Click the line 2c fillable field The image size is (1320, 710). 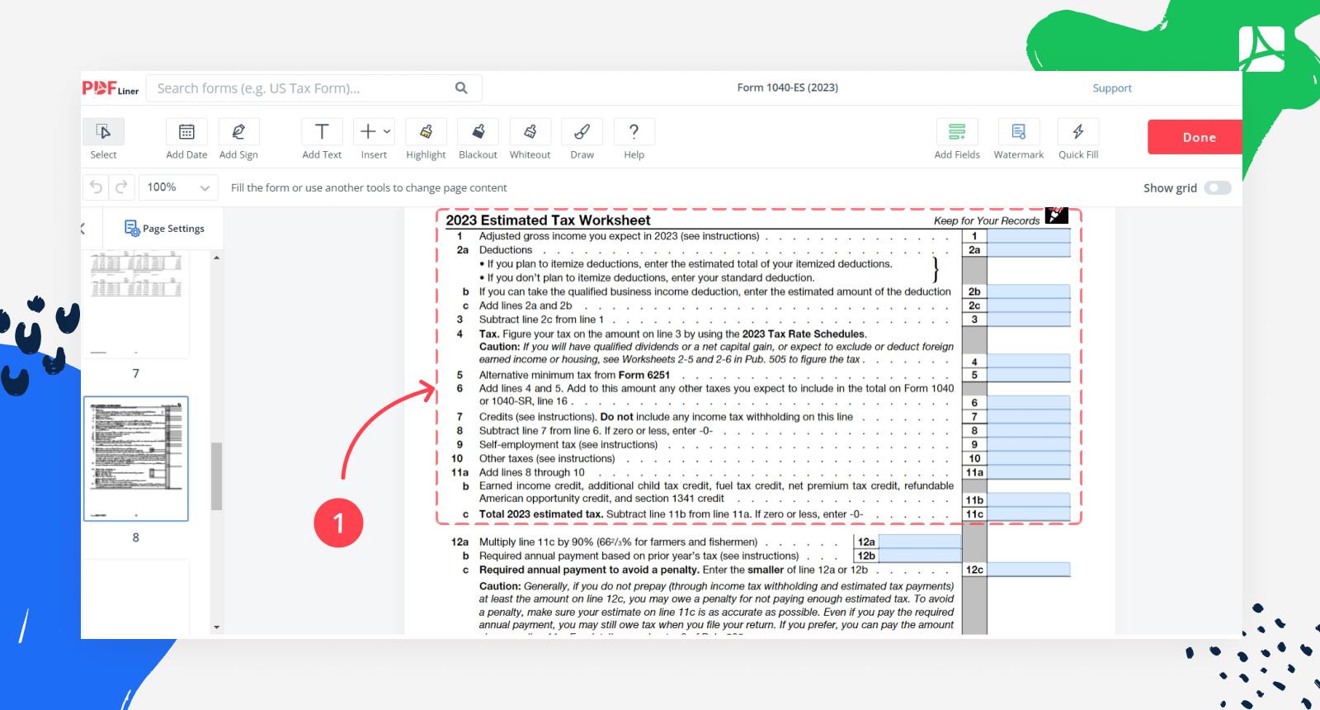point(1029,305)
